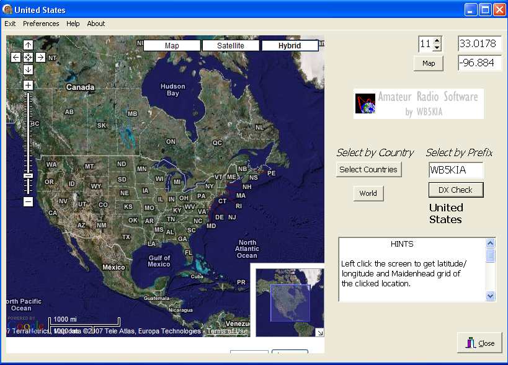Click the QC province label on the map
Image resolution: width=508 pixels, height=365 pixels.
(x=217, y=143)
